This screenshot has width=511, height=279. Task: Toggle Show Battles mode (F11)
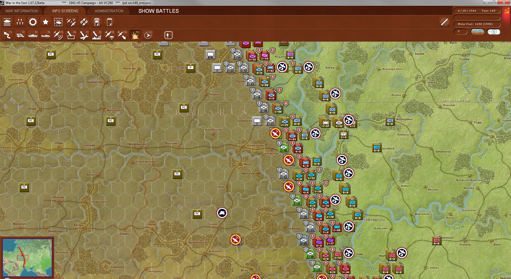(x=135, y=35)
